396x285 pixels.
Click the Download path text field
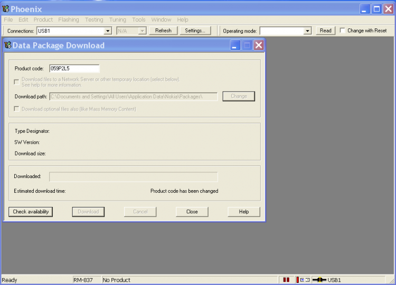click(134, 96)
